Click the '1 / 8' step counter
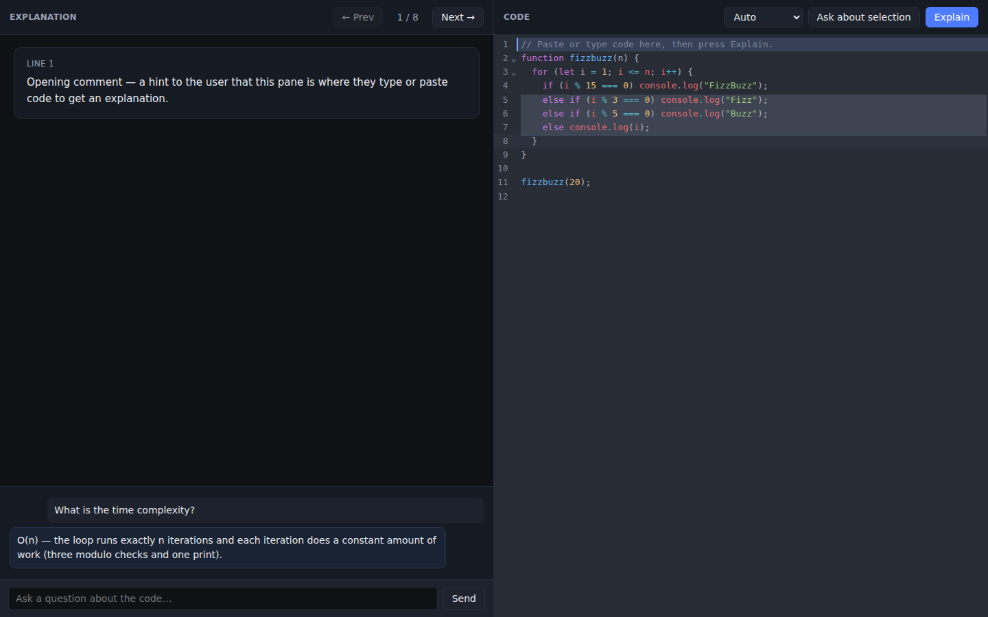 (x=408, y=17)
